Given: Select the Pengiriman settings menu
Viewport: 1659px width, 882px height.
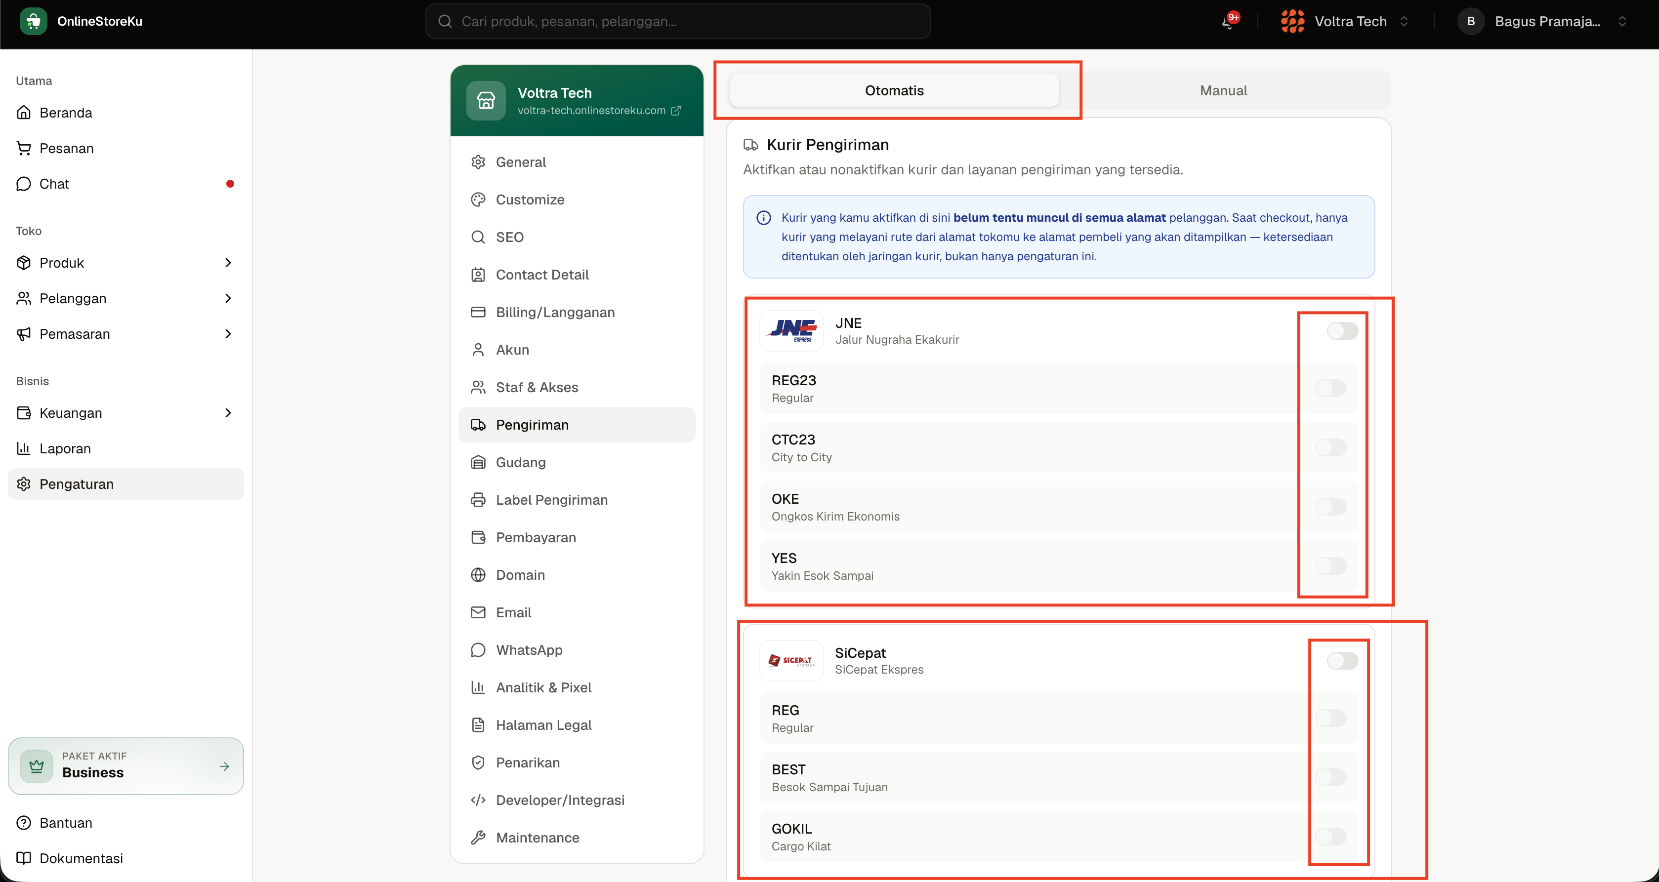Looking at the screenshot, I should coord(577,424).
